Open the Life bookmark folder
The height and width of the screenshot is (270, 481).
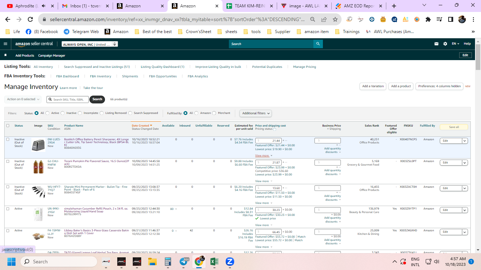[x=13, y=32]
